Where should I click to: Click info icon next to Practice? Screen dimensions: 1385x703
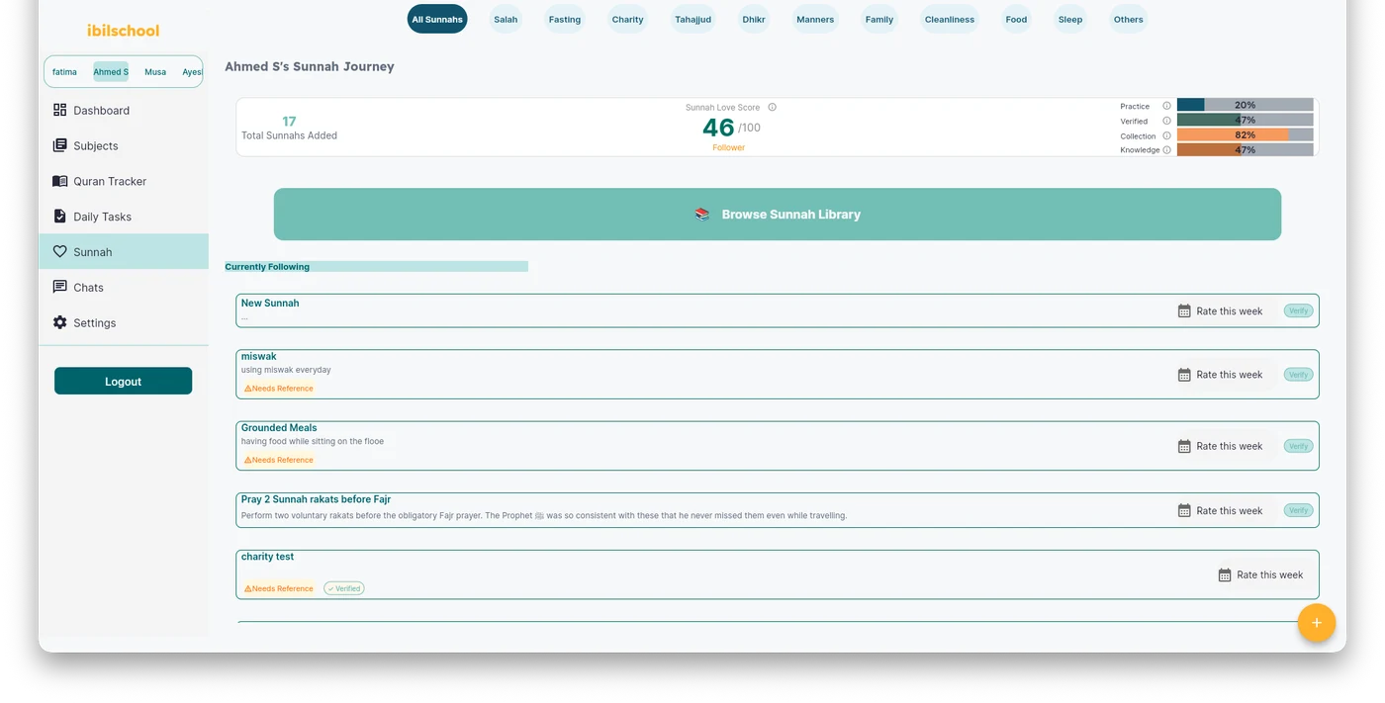(1166, 106)
